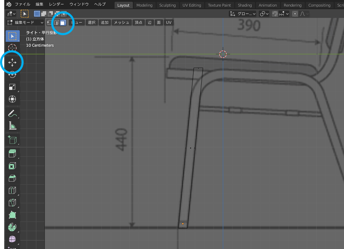The height and width of the screenshot is (249, 344).
Task: Open the proportional falloff curve dropdown
Action: coord(304,14)
